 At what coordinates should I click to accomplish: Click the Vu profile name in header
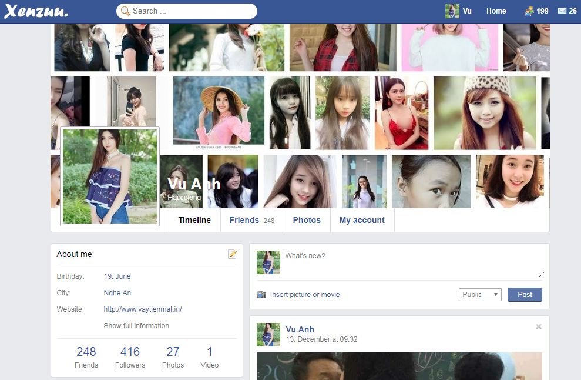(467, 11)
